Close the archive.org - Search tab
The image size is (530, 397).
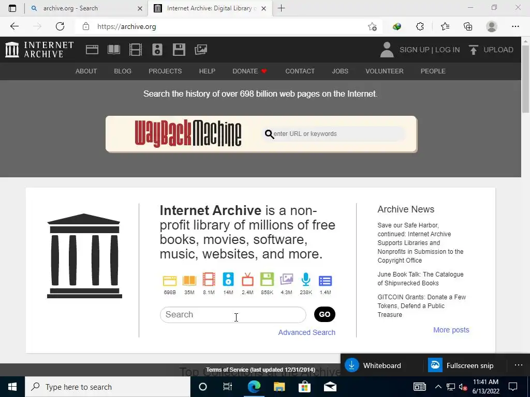(140, 8)
